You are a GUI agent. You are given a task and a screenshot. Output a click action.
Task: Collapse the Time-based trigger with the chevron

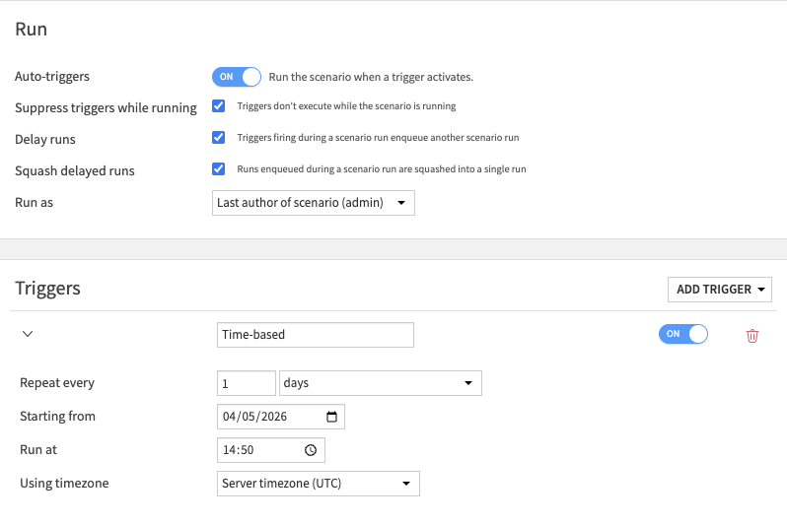[x=28, y=334]
